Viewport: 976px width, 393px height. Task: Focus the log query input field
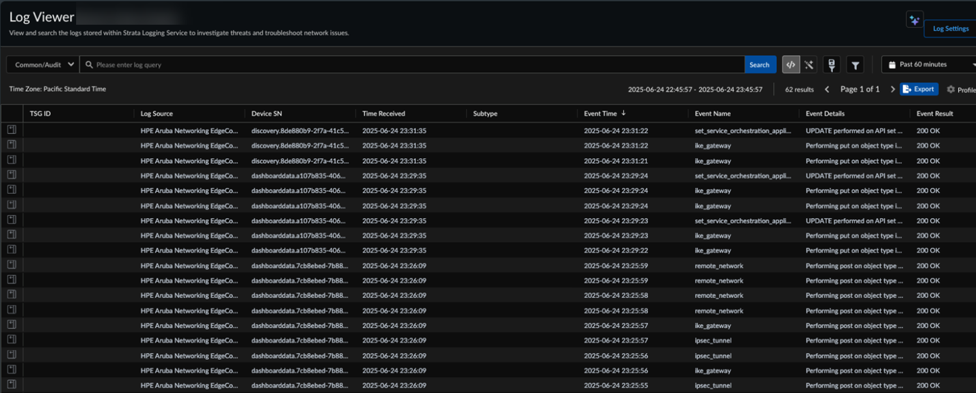[x=416, y=64]
